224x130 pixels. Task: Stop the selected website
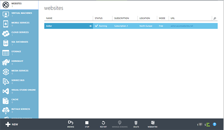tap(87, 124)
